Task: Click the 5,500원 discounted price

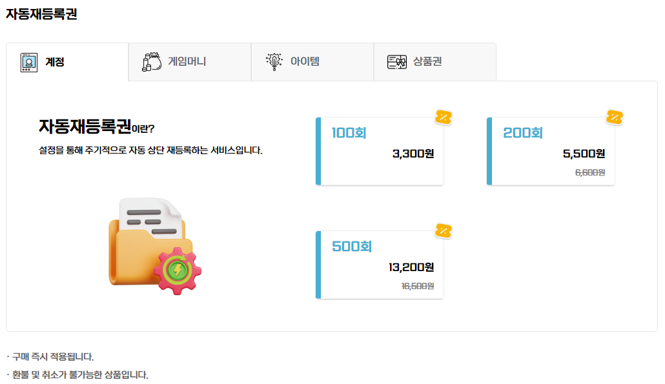Action: 584,154
